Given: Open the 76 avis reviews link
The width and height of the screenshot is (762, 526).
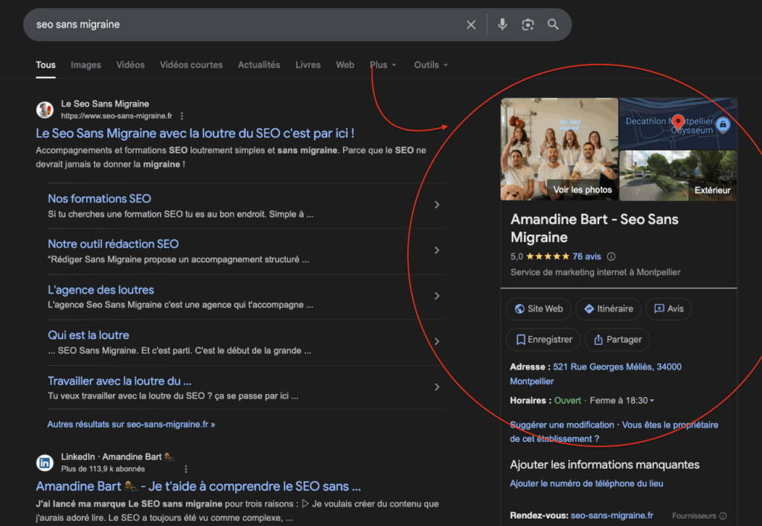Looking at the screenshot, I should pos(587,256).
